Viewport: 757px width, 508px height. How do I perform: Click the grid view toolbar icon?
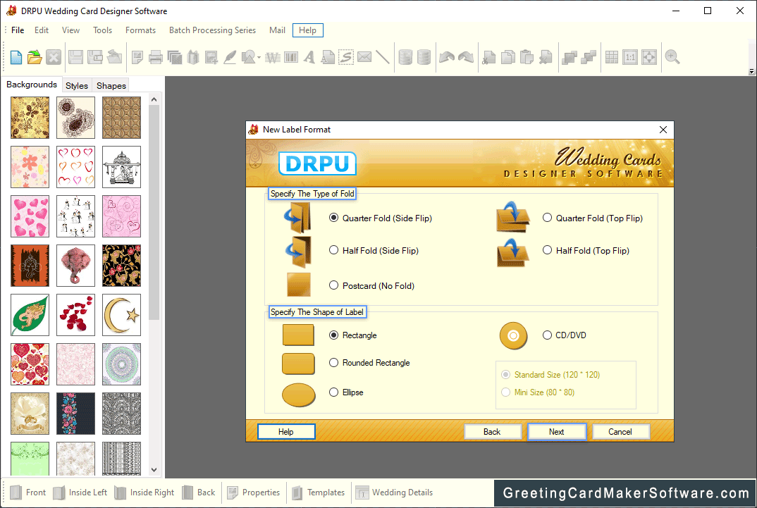(x=611, y=57)
